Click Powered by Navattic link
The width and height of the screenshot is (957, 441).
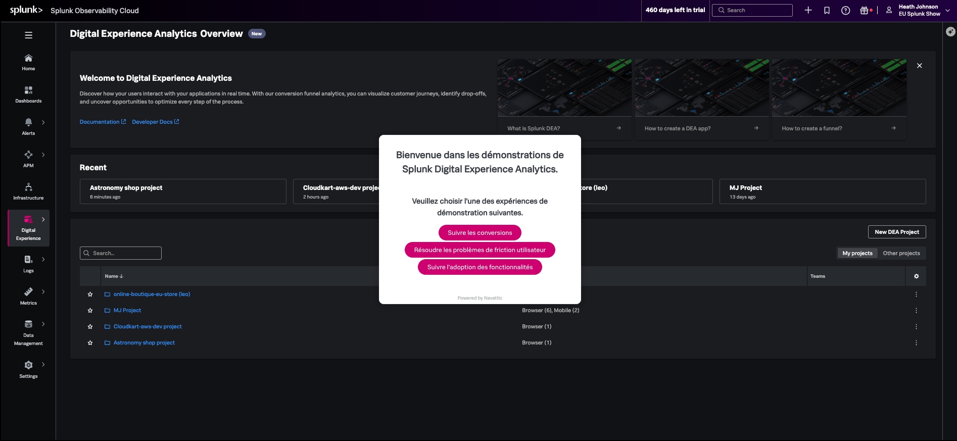(480, 298)
